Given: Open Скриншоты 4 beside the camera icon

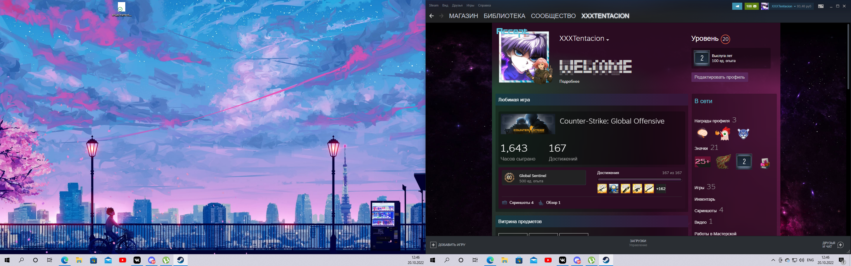Looking at the screenshot, I should coord(521,203).
